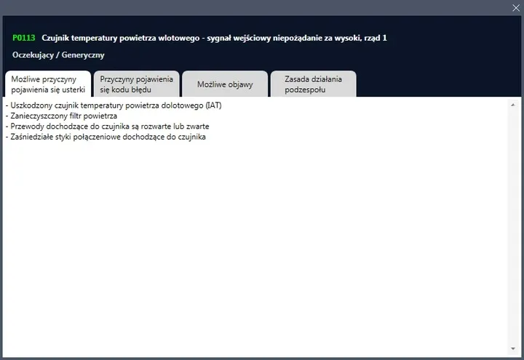The width and height of the screenshot is (524, 360).
Task: Click the gray window title bar
Action: (255, 7)
